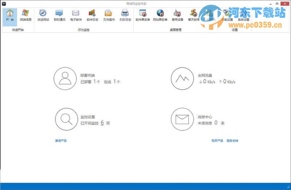The width and height of the screenshot is (291, 190).
Task: Minimize the application window
Action: point(271,4)
